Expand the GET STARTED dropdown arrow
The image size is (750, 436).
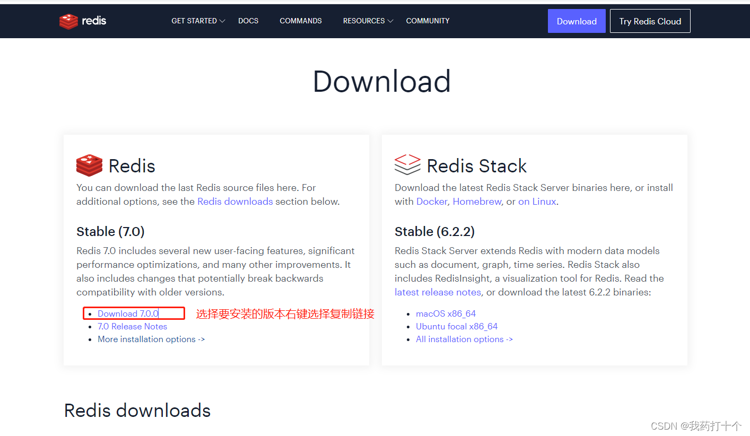coord(222,21)
